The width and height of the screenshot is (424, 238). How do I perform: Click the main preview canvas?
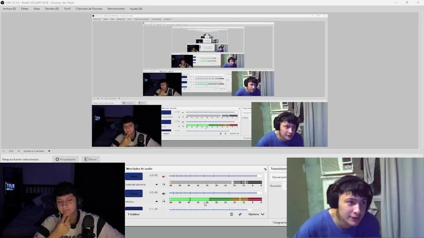click(210, 80)
